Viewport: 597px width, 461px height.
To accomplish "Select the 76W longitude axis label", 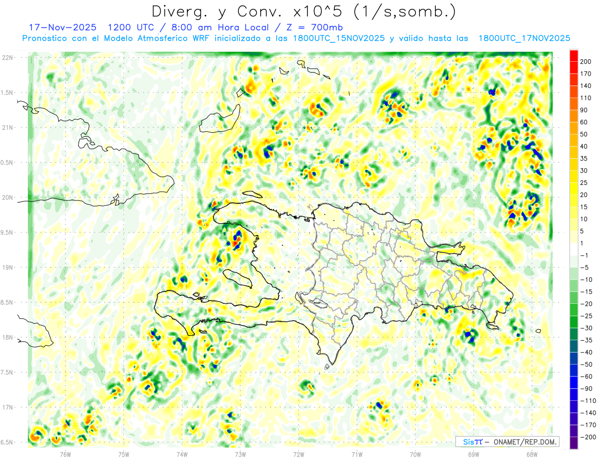I will [65, 454].
